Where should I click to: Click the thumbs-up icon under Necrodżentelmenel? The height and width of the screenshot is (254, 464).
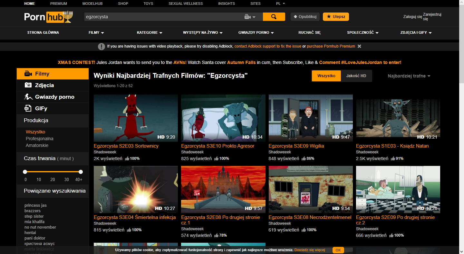click(304, 230)
